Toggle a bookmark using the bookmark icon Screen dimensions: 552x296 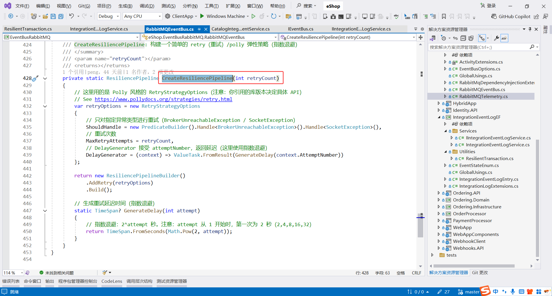click(x=443, y=16)
